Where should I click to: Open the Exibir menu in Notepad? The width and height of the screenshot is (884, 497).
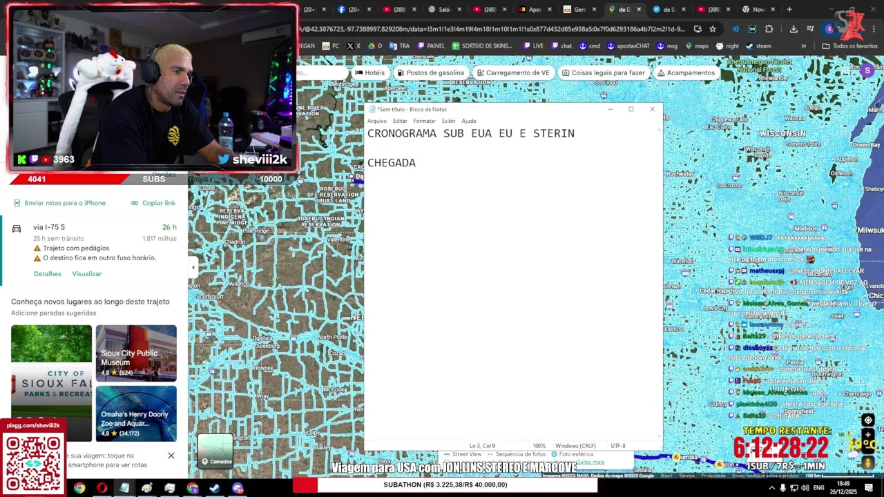pos(448,121)
